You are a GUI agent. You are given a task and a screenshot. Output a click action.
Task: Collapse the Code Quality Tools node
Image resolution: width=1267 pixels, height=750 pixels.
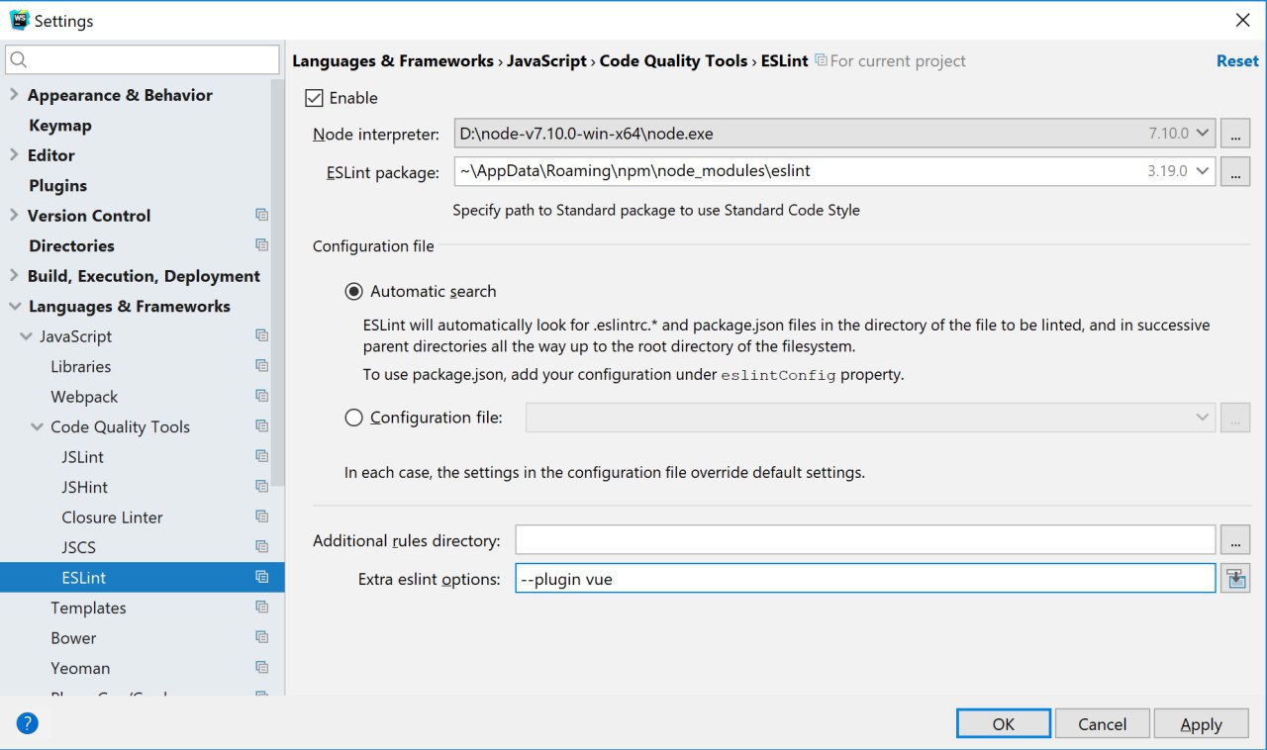point(37,427)
